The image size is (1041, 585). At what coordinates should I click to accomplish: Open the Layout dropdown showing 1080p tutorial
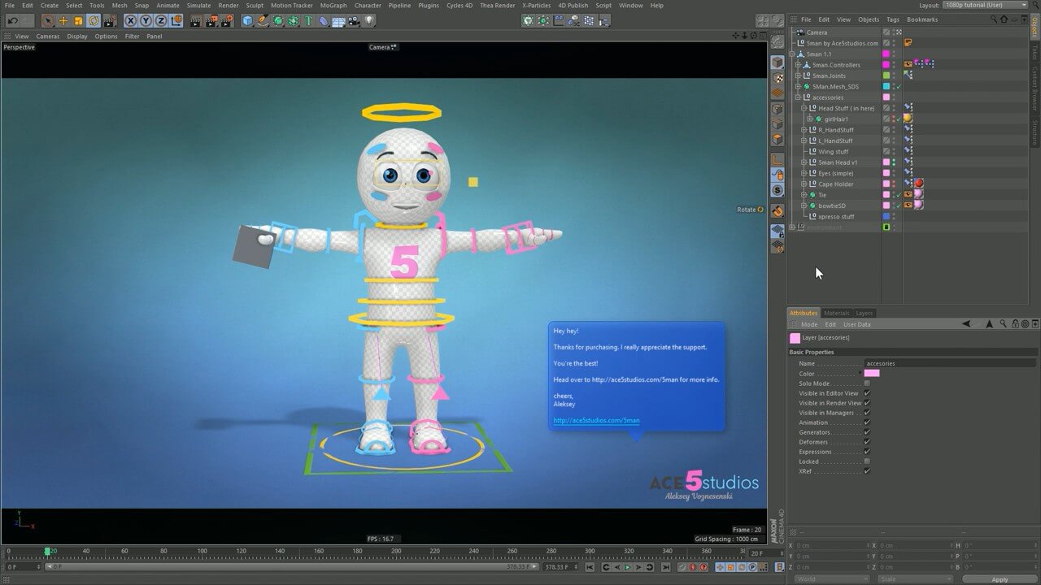coord(985,6)
